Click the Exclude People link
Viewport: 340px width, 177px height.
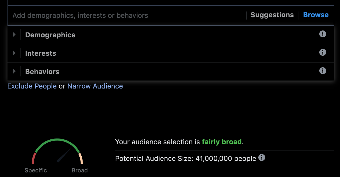coord(32,86)
